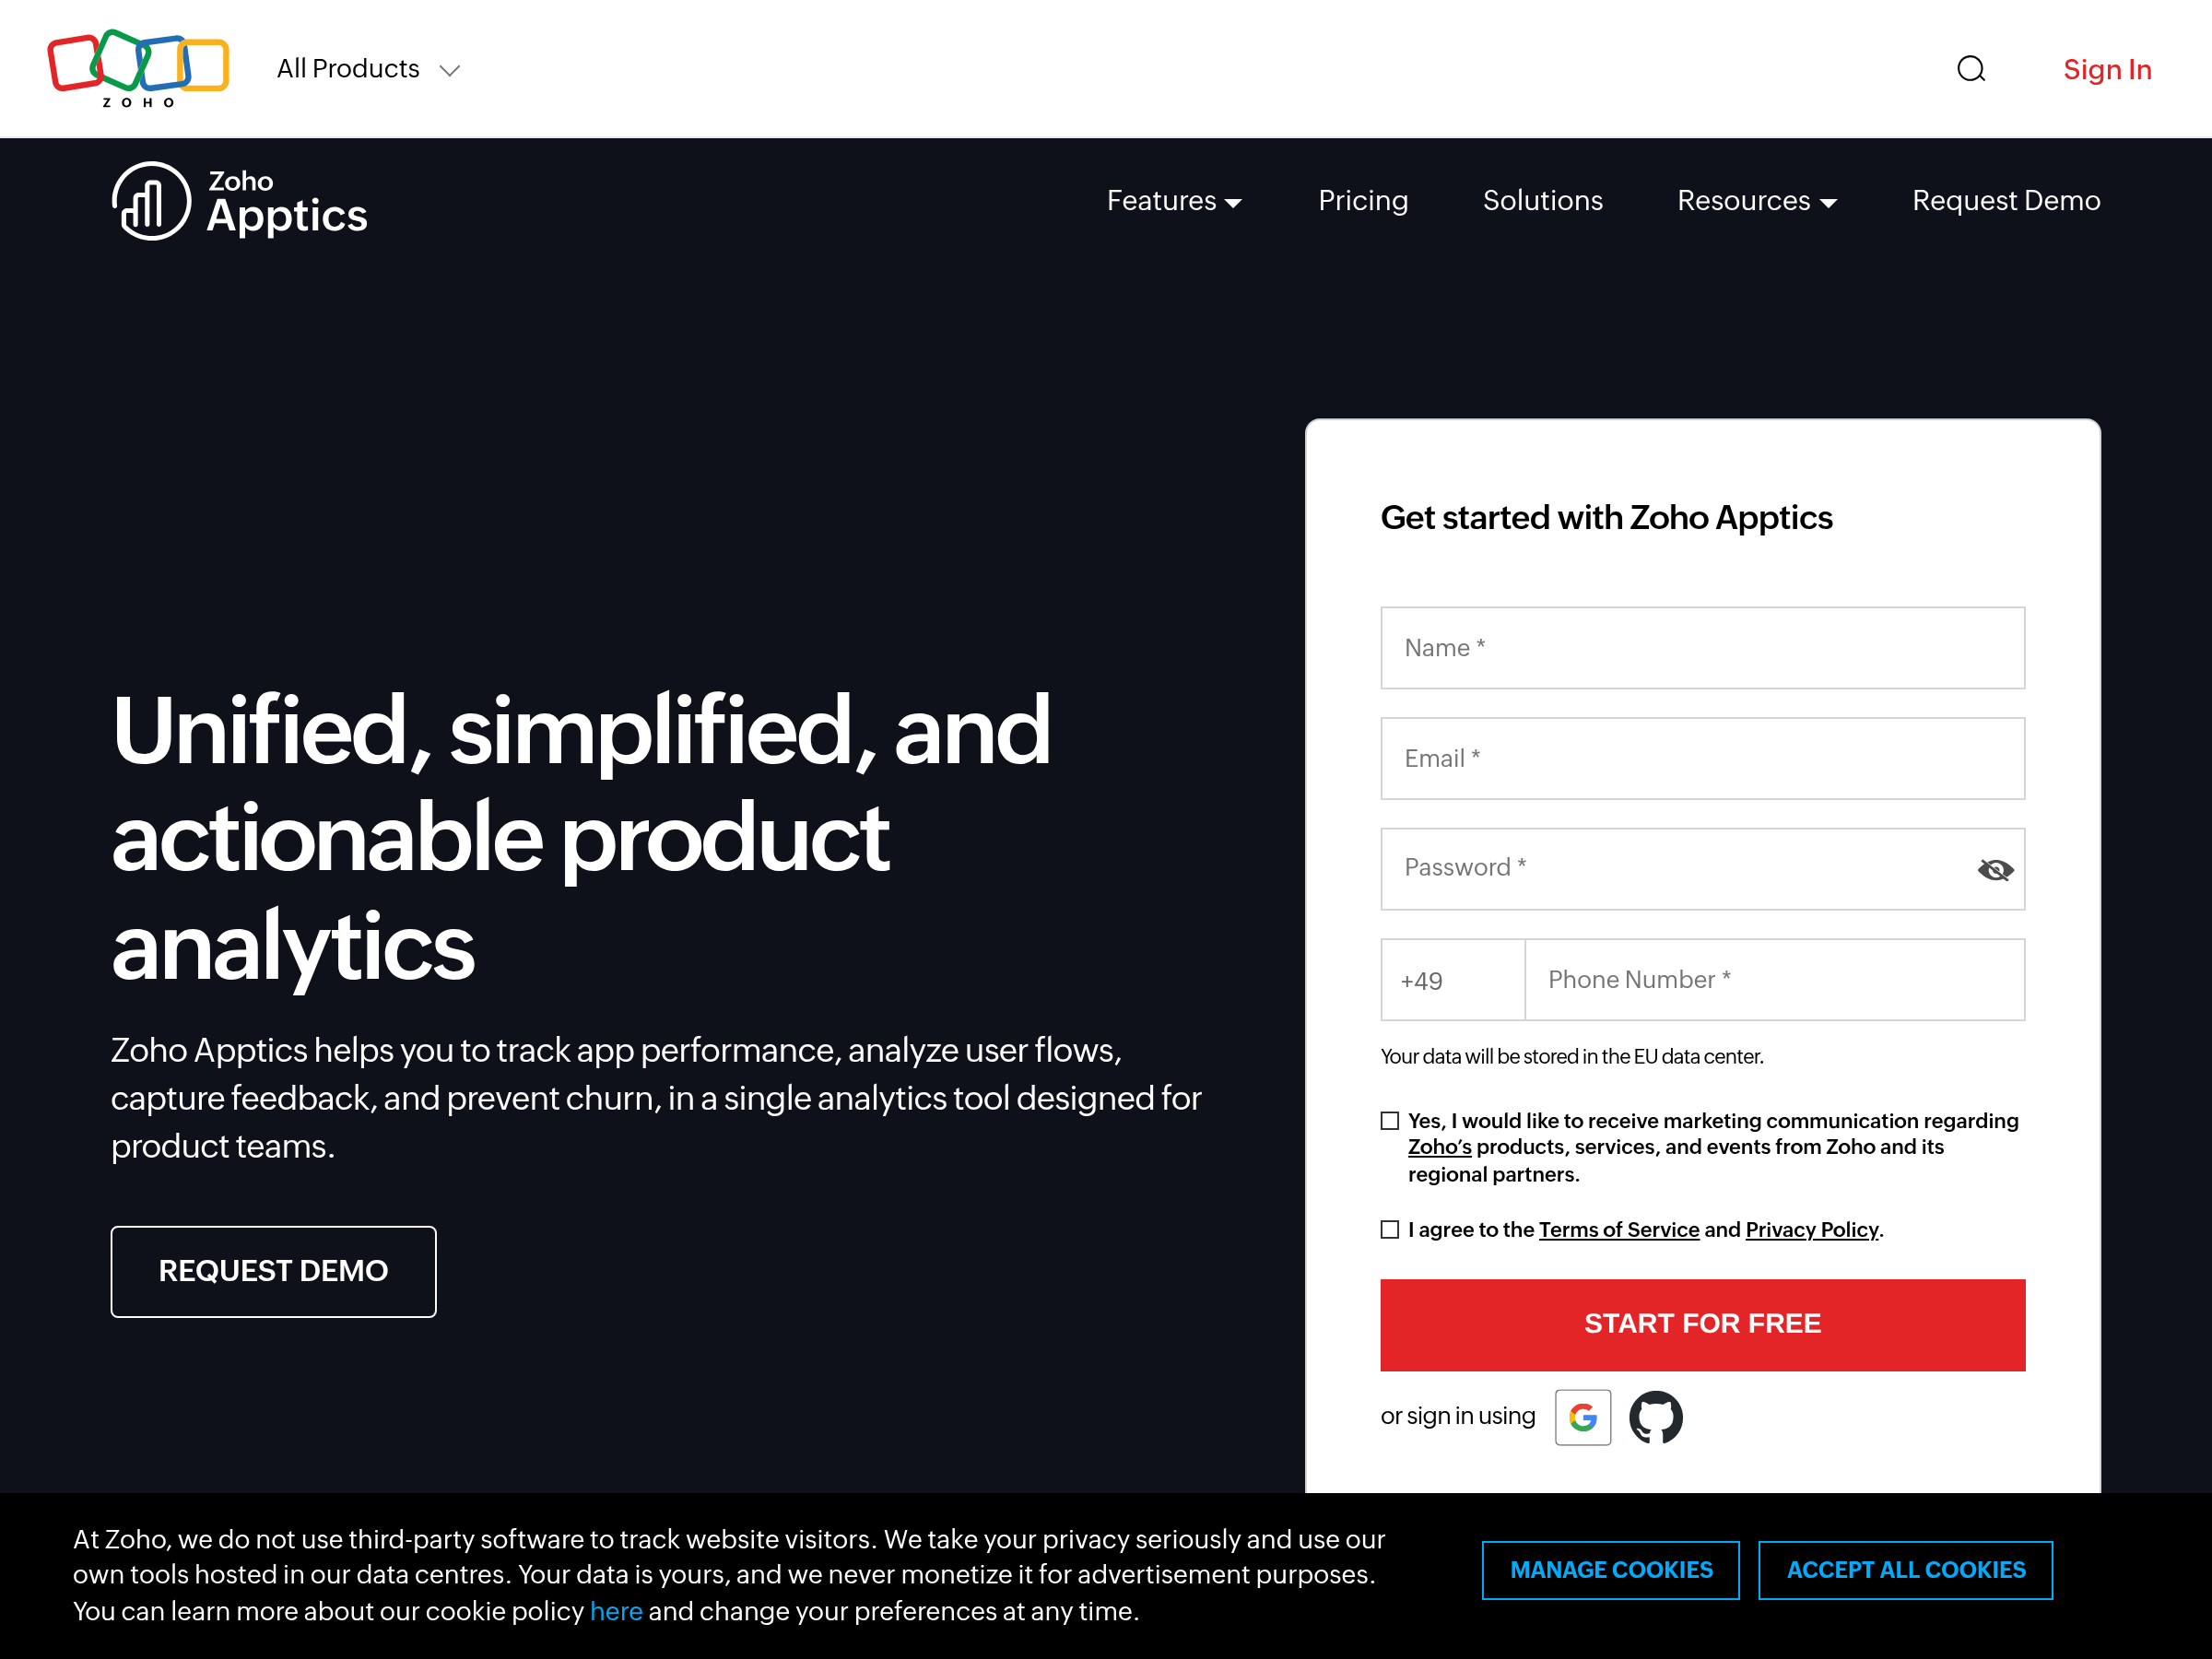Sign in with Google icon
The height and width of the screenshot is (1659, 2212).
pos(1582,1417)
